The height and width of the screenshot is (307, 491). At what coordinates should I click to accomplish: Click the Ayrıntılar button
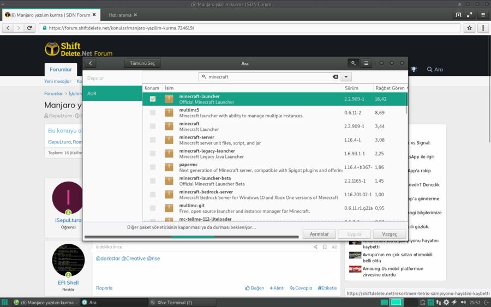point(319,234)
